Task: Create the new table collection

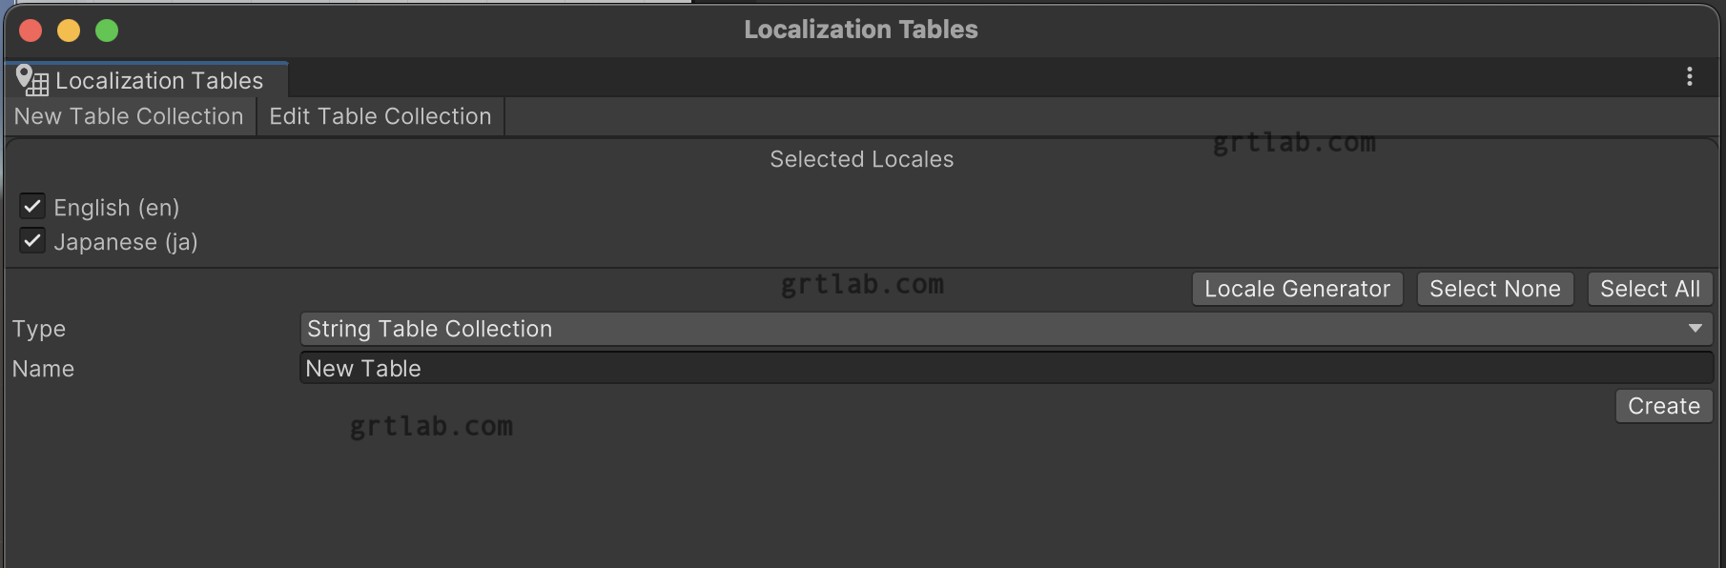Action: [x=1663, y=406]
